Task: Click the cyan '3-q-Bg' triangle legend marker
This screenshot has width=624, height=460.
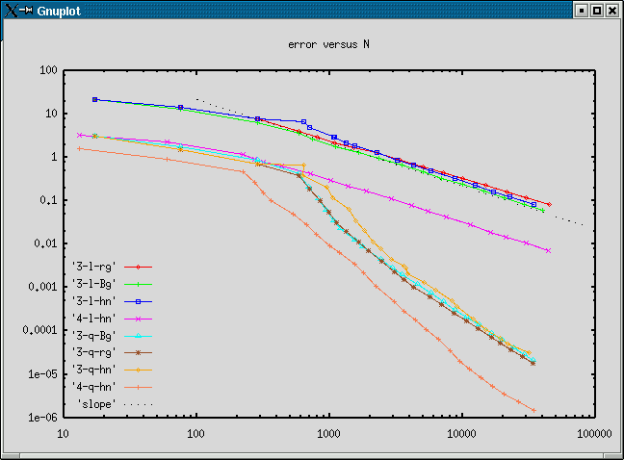Action: click(138, 336)
